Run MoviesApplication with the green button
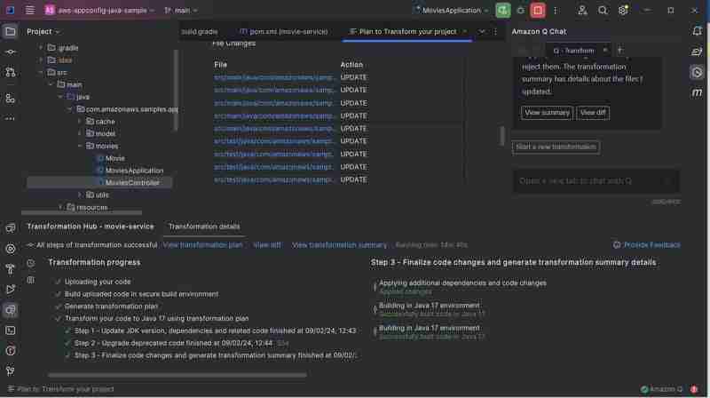 coord(502,10)
